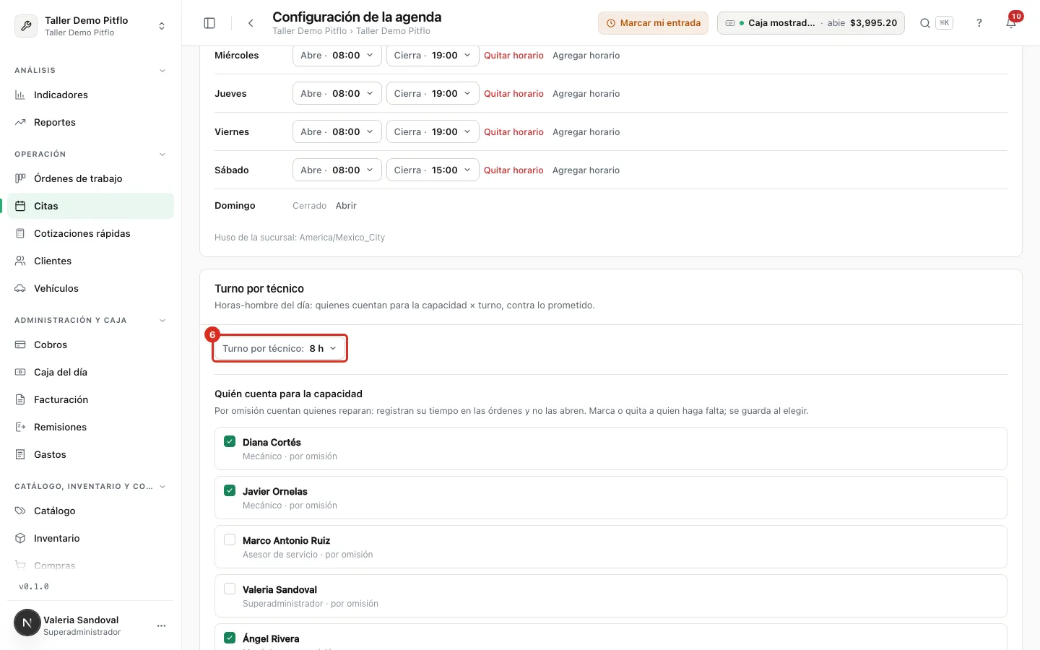Open the Caja mostrador status button
Image resolution: width=1040 pixels, height=650 pixels.
tap(810, 23)
